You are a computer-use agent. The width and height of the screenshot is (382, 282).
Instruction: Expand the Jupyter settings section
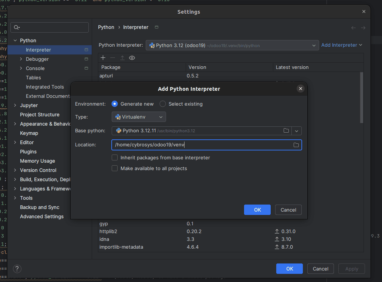pyautogui.click(x=15, y=105)
